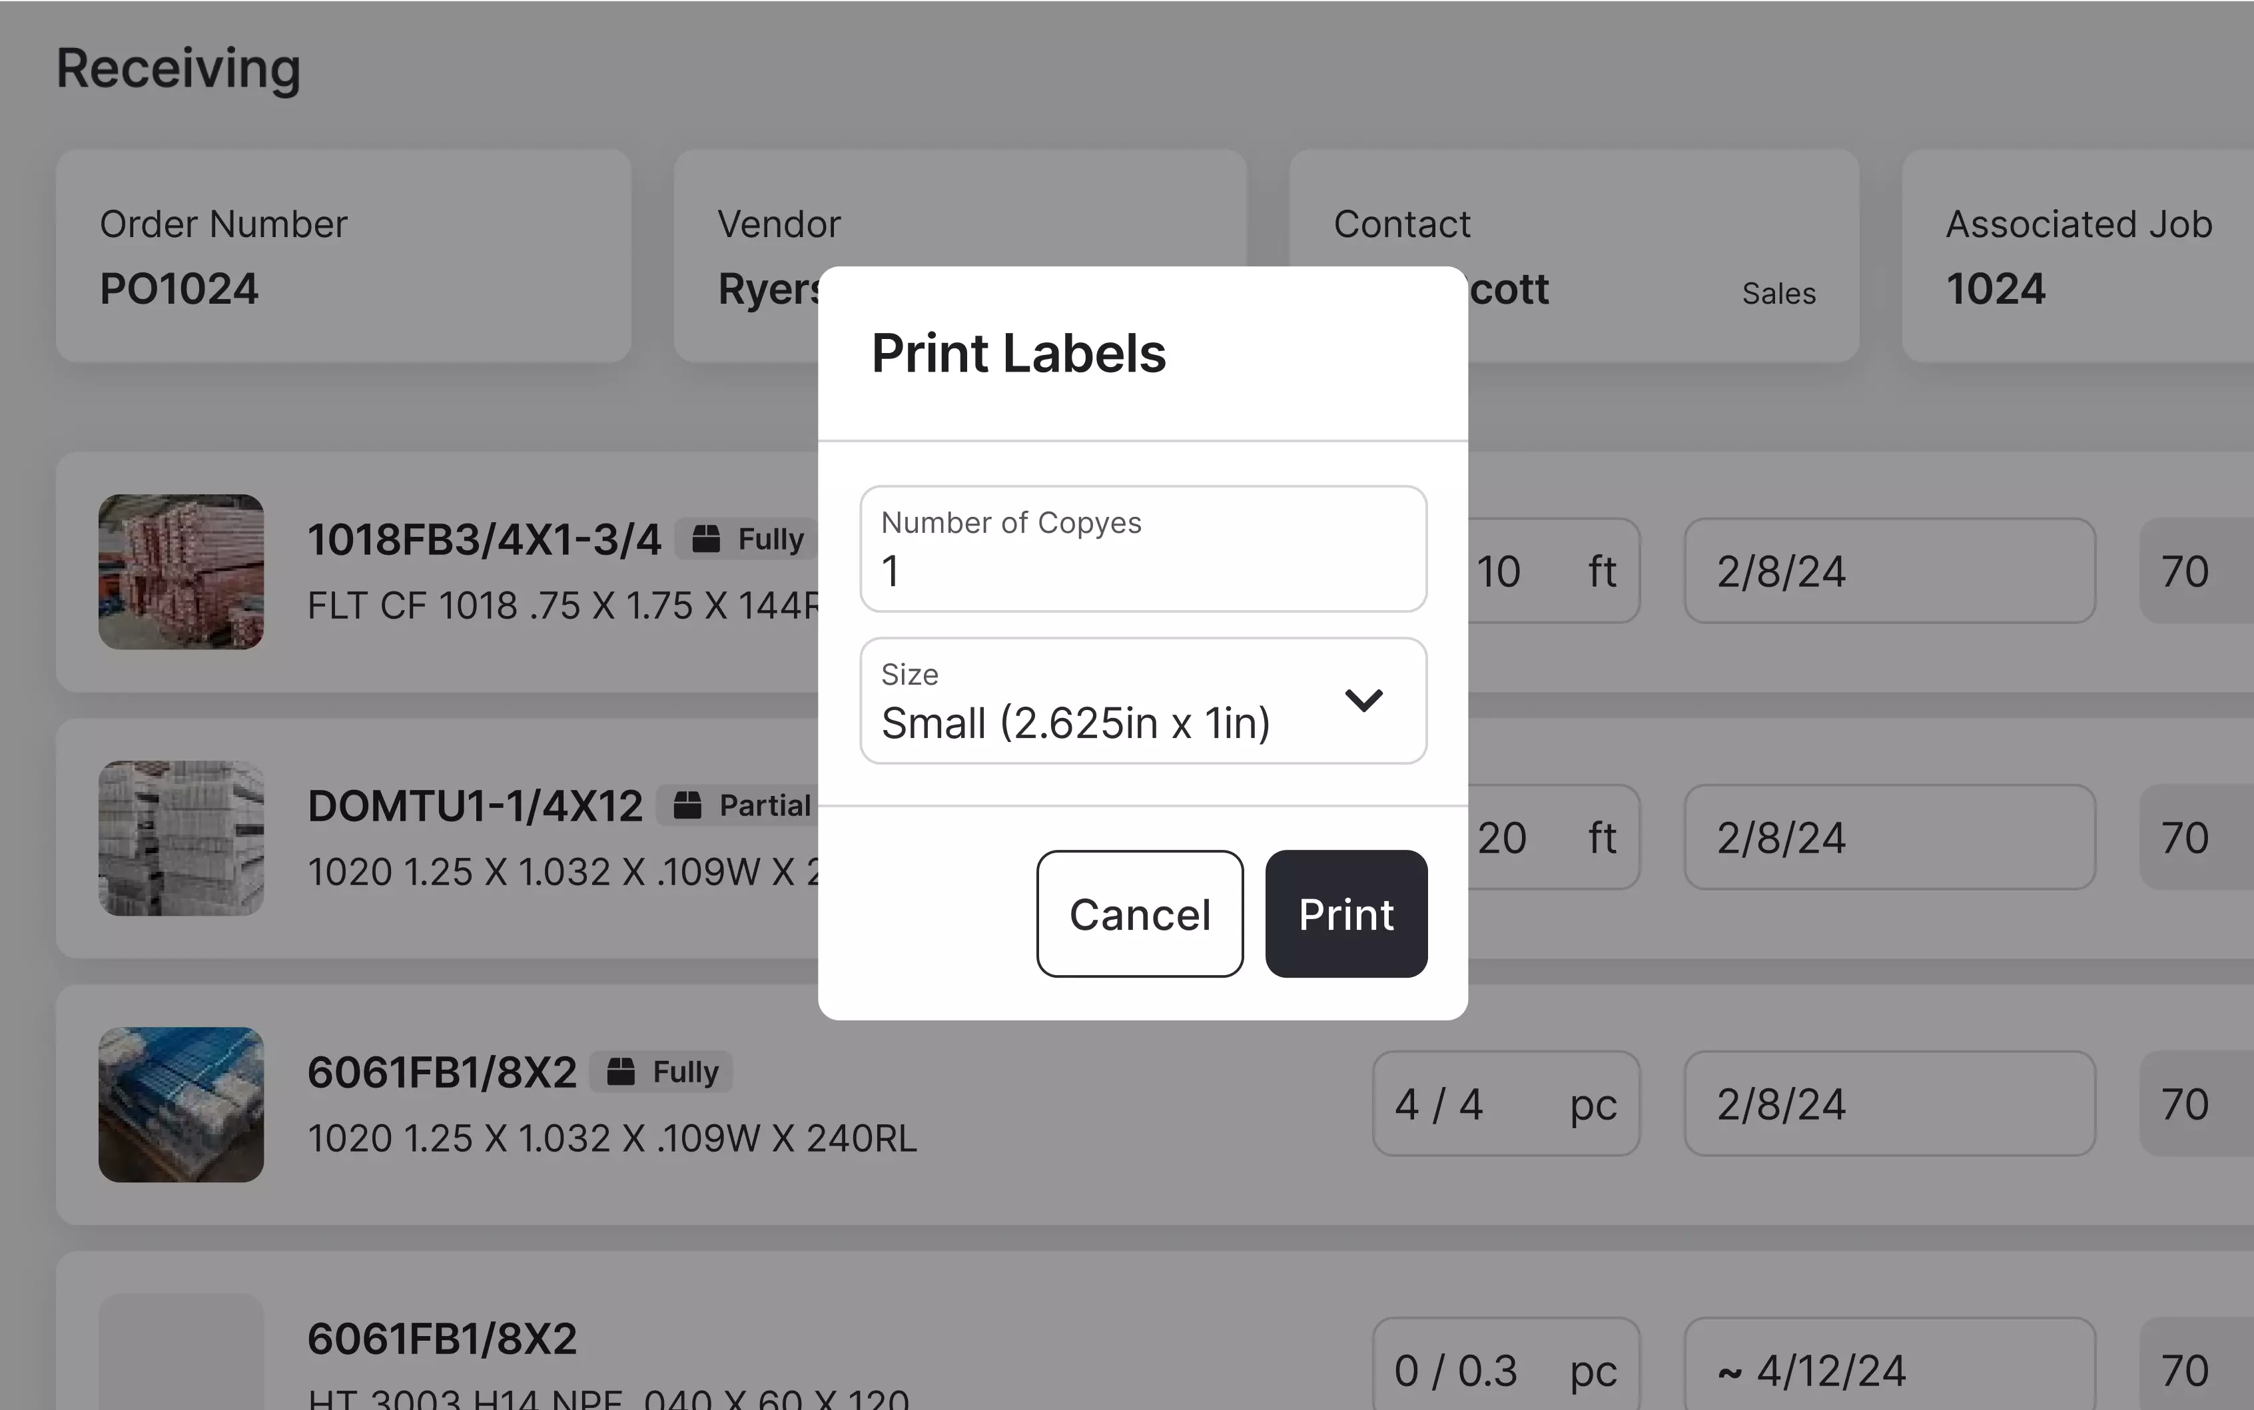
Task: Click the Associated Job 1024 card
Action: [x=2077, y=256]
